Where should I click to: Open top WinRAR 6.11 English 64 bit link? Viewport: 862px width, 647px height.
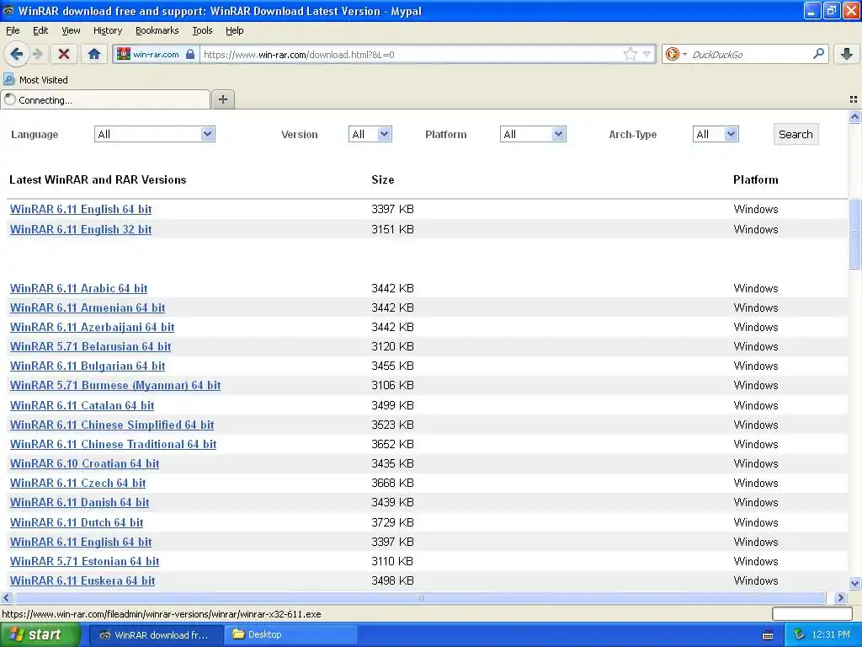tap(81, 209)
